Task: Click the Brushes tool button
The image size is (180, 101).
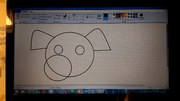Action: coord(64,16)
